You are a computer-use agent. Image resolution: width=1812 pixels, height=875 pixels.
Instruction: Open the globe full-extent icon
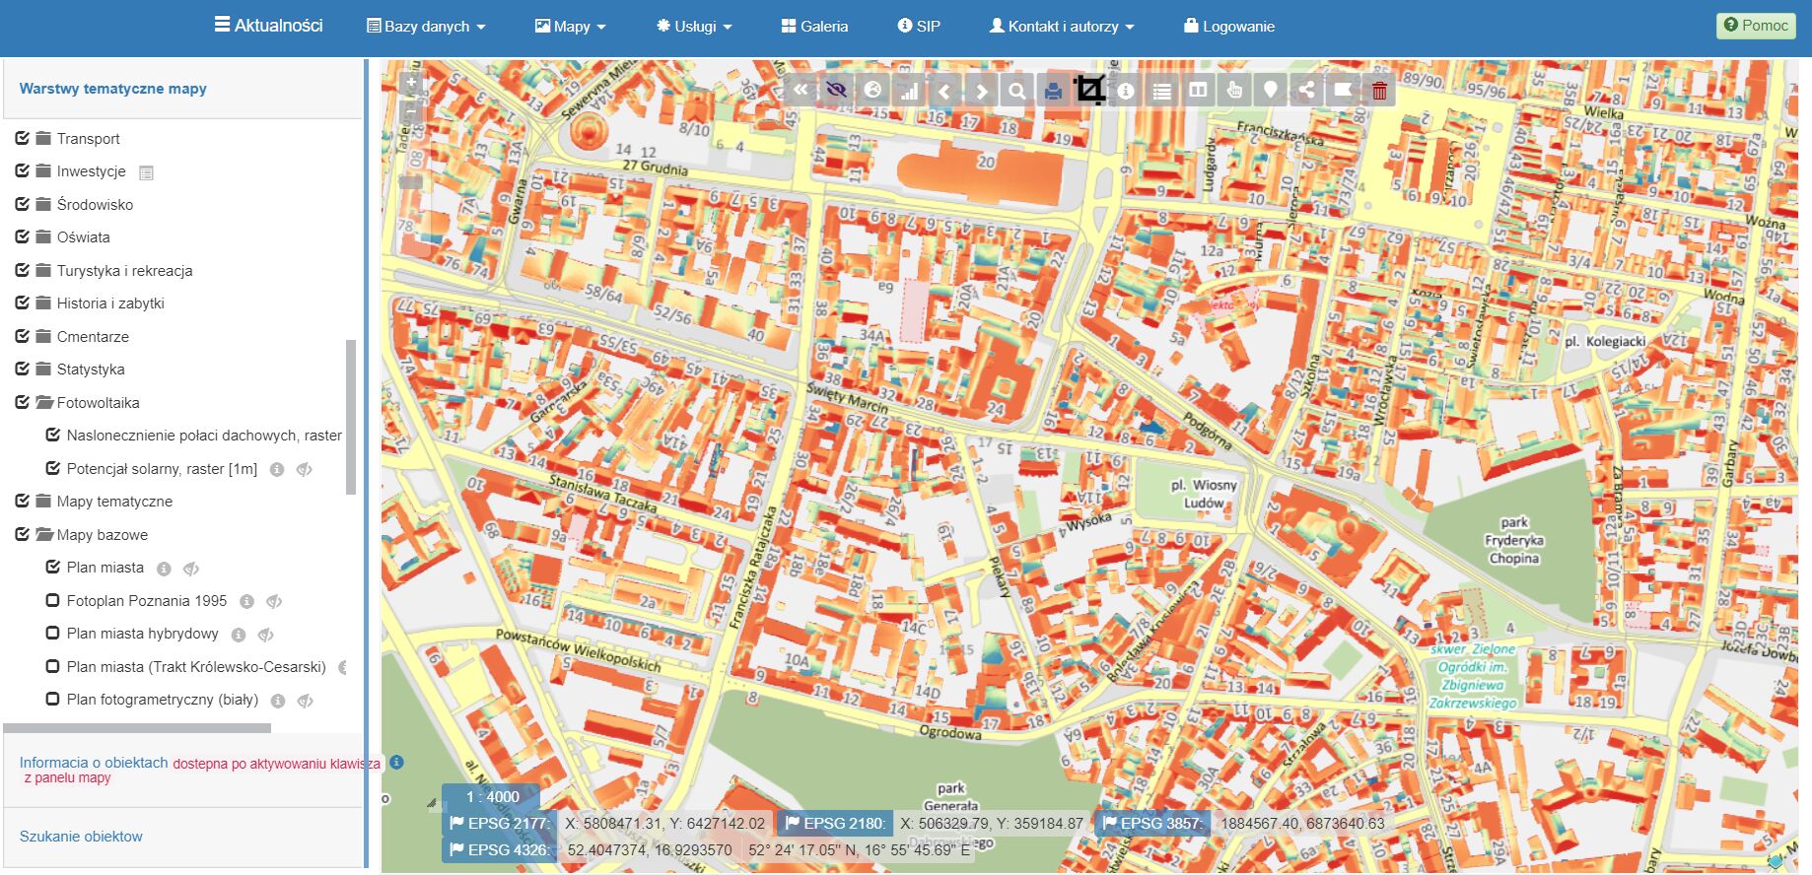tap(872, 91)
